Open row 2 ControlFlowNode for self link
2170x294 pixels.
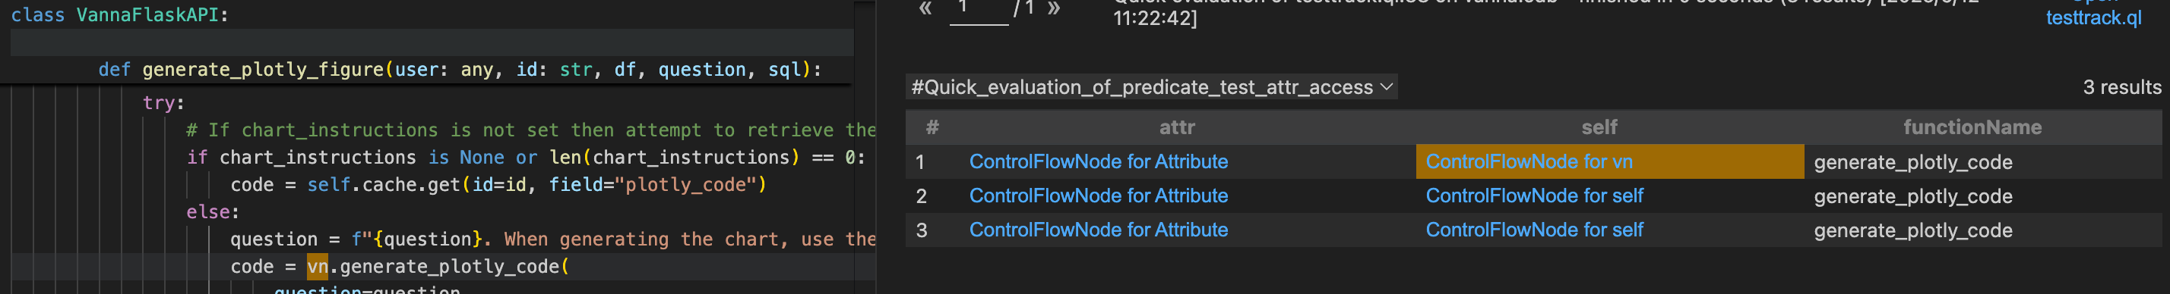coord(1534,195)
